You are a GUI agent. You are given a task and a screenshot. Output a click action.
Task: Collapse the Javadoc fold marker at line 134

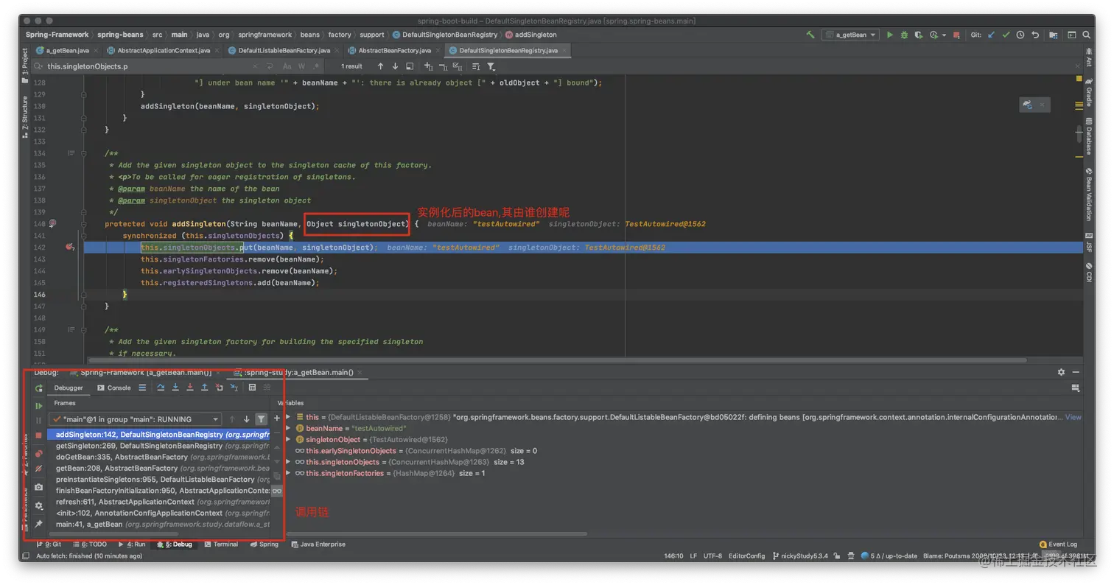[x=83, y=153]
